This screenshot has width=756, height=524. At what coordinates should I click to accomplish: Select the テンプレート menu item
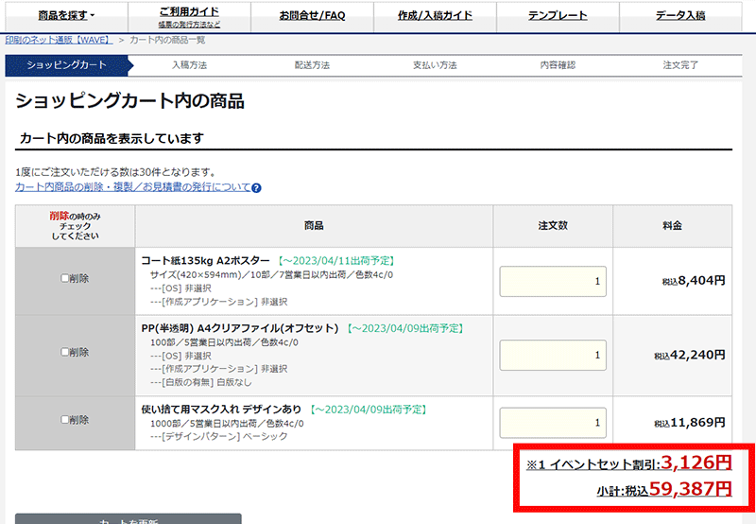click(557, 16)
